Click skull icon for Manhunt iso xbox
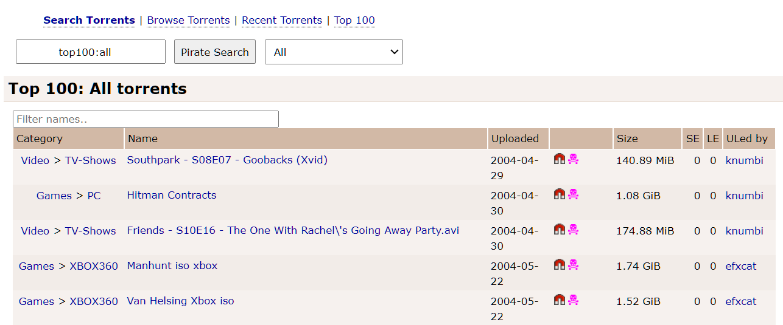 [573, 265]
